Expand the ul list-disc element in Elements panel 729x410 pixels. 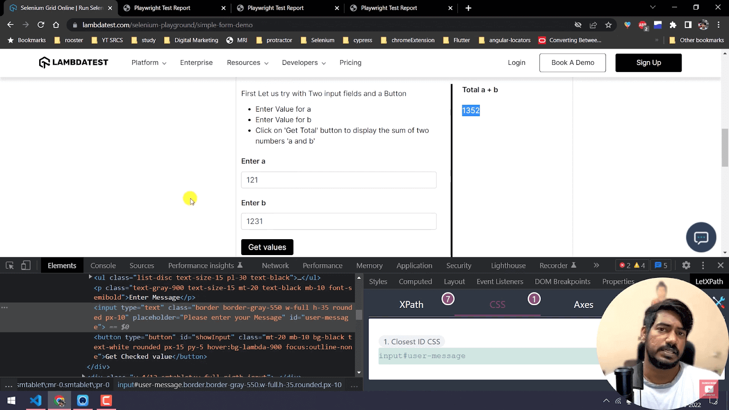click(x=89, y=277)
